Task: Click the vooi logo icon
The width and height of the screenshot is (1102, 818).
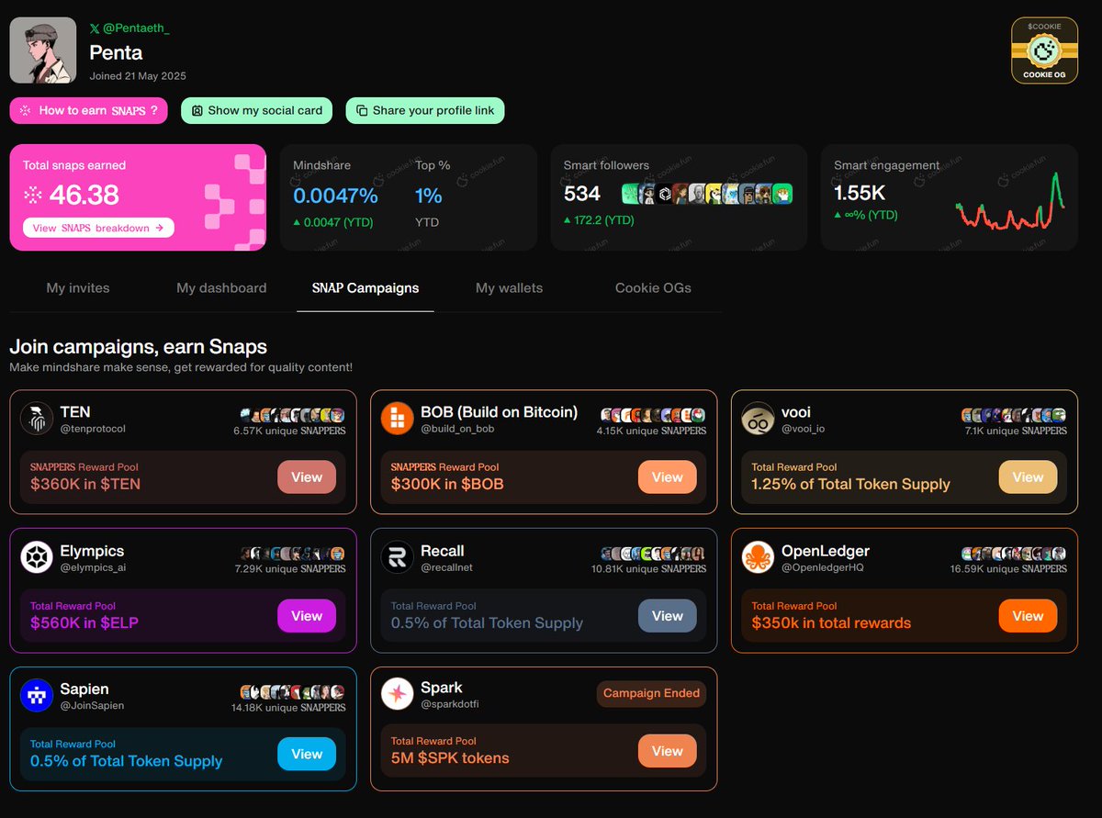Action: coord(758,419)
